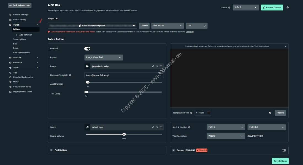Click the link icon for default.ogg sound

coord(153,127)
